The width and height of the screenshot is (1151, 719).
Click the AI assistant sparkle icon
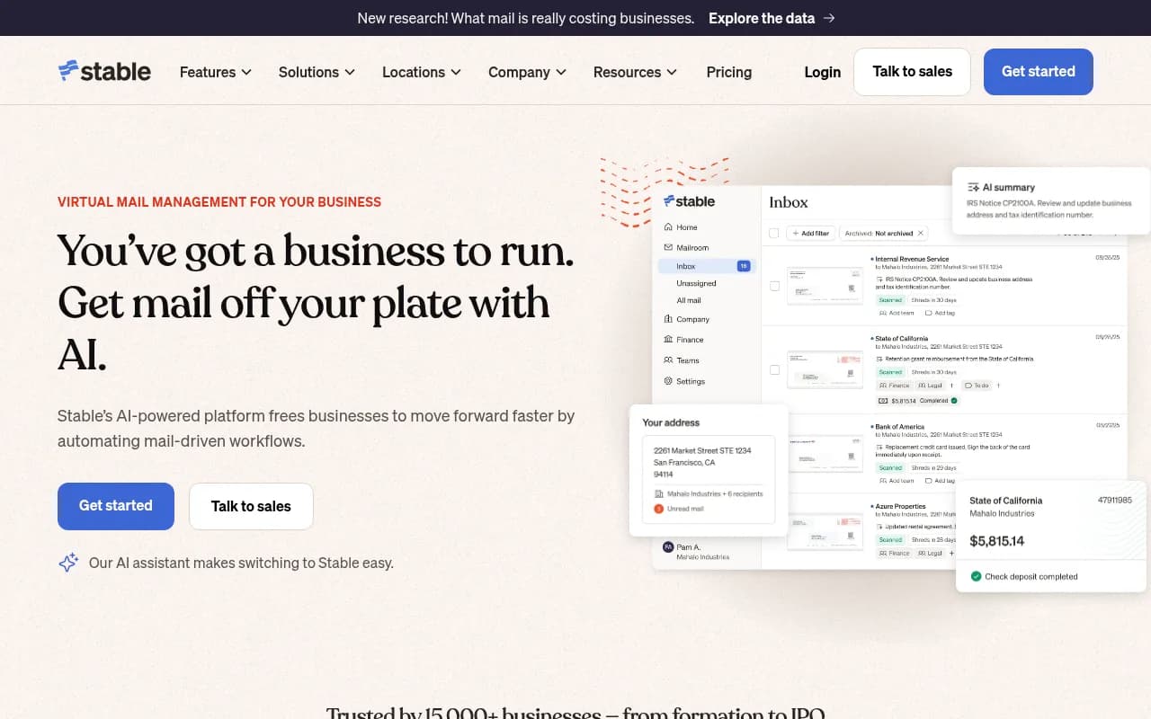click(x=68, y=563)
